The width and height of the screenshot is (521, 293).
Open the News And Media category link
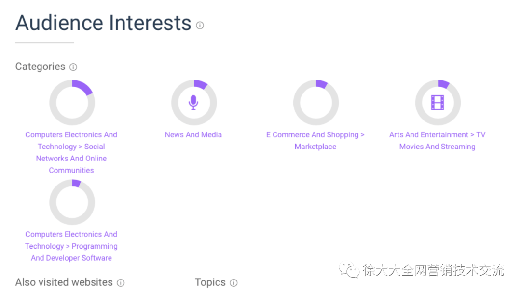(193, 135)
